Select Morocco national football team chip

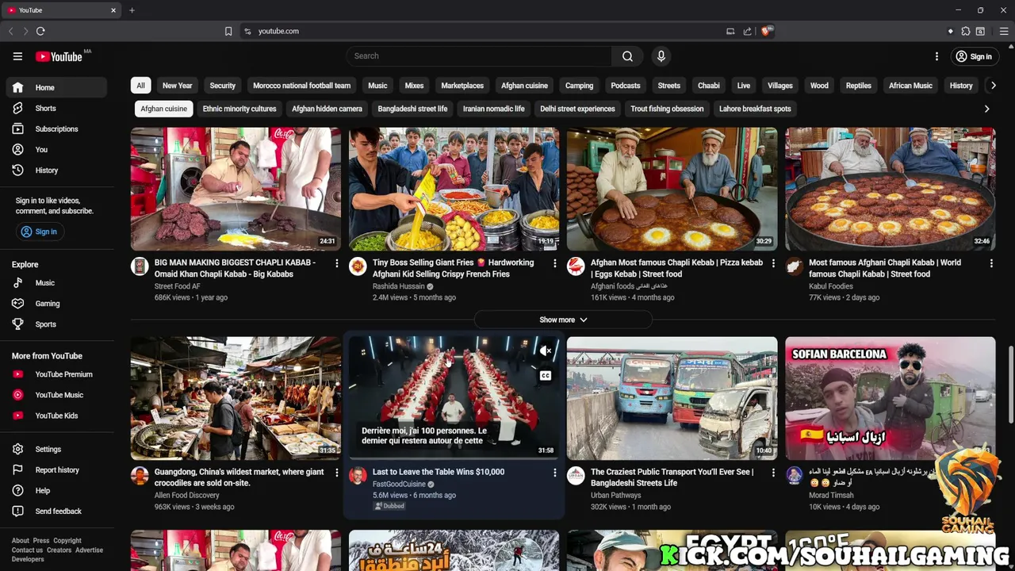coord(301,86)
